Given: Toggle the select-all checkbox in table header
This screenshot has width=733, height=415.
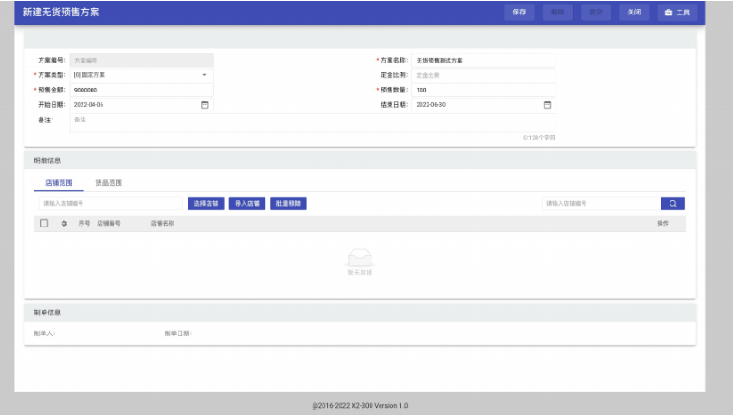Looking at the screenshot, I should (x=43, y=224).
